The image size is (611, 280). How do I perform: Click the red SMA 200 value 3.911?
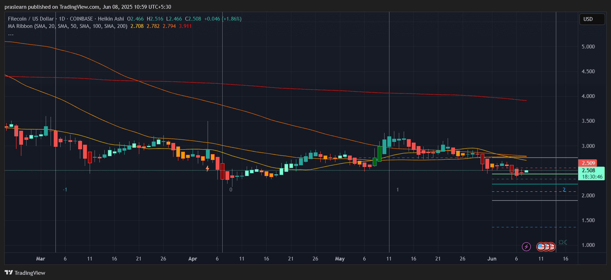[x=185, y=26]
